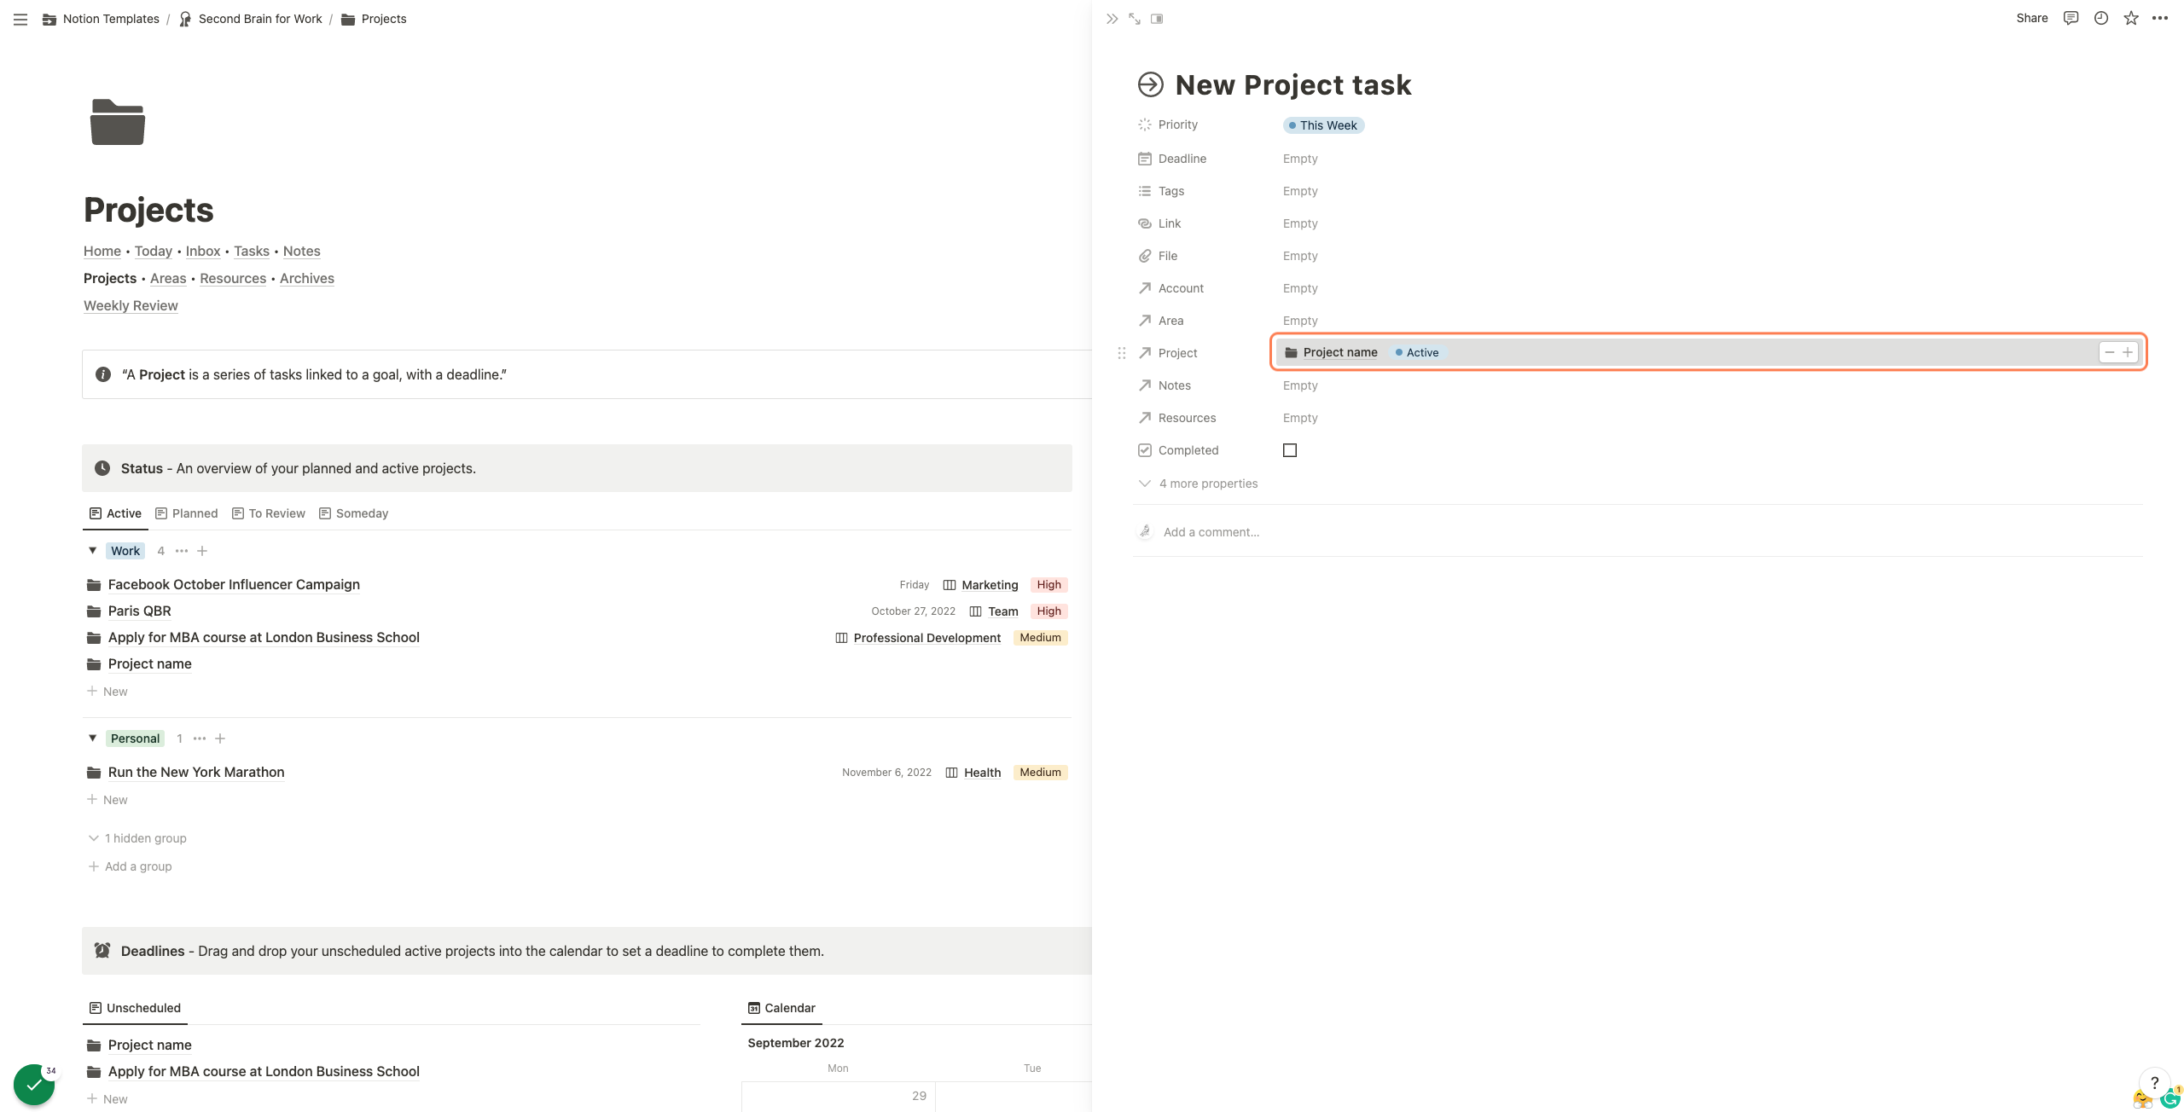
Task: Switch to the Planned tab
Action: [x=187, y=513]
